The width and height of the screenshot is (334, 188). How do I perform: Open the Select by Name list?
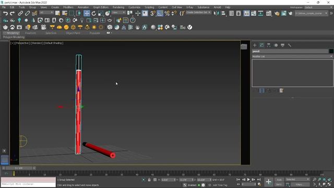(65, 14)
